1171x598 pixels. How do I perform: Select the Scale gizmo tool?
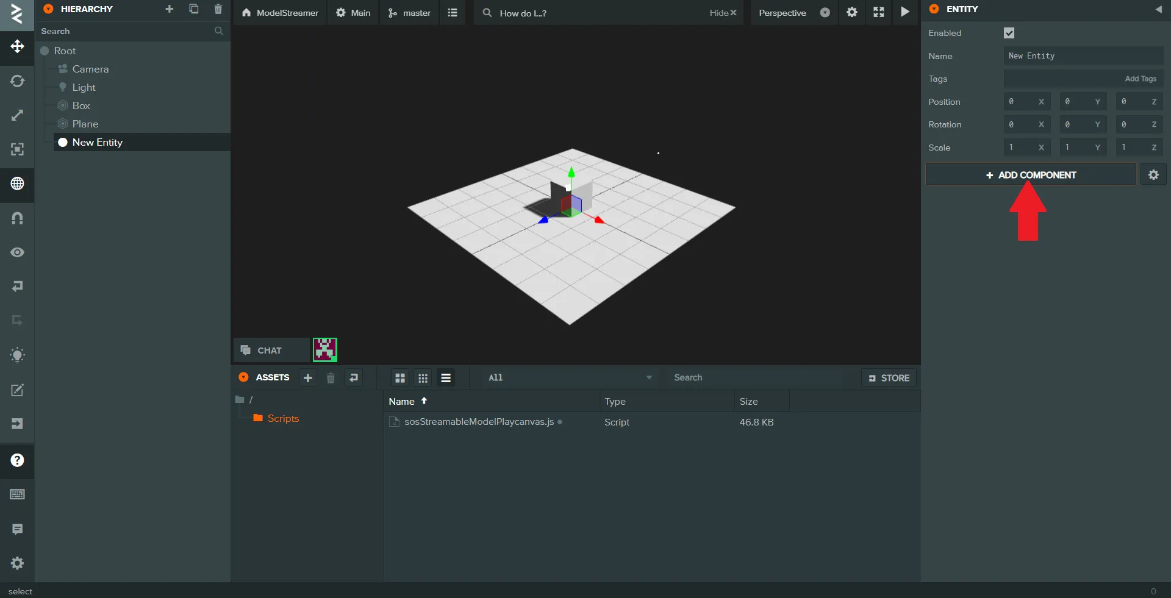pyautogui.click(x=17, y=115)
